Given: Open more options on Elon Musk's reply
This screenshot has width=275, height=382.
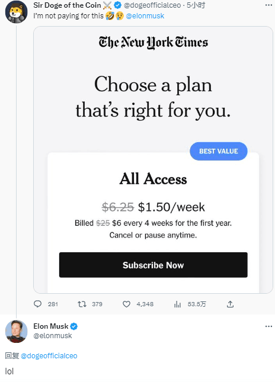Looking at the screenshot, I should tap(268, 326).
